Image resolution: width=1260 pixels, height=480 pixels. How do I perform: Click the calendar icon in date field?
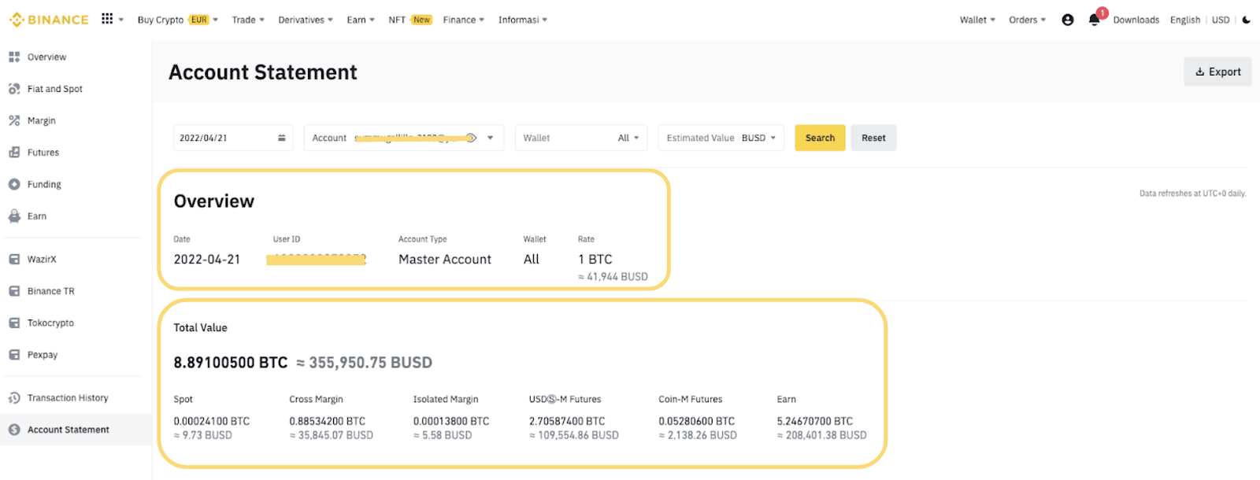click(x=281, y=138)
